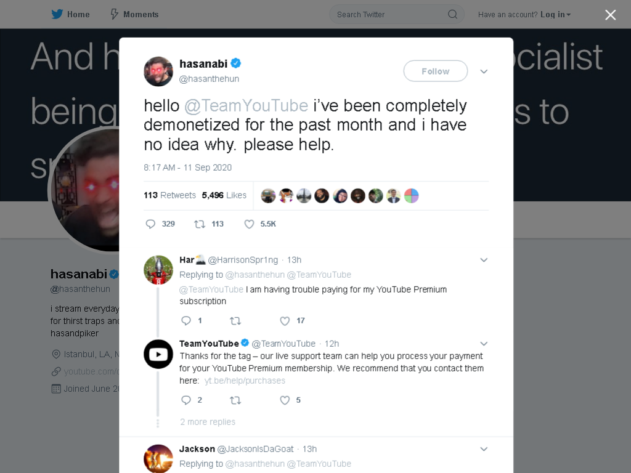Click the reply icon on hasanabi's tweet
Image resolution: width=631 pixels, height=473 pixels.
pos(150,224)
